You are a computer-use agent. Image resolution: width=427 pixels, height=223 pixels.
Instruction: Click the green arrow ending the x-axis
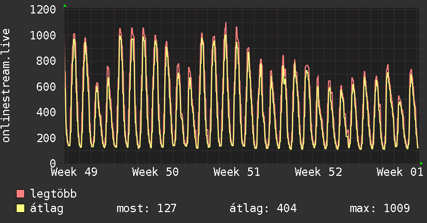coord(421,163)
